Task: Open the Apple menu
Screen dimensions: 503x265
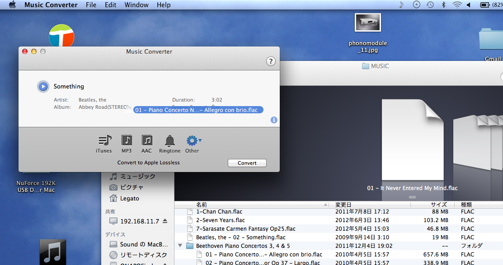Action: coord(12,5)
